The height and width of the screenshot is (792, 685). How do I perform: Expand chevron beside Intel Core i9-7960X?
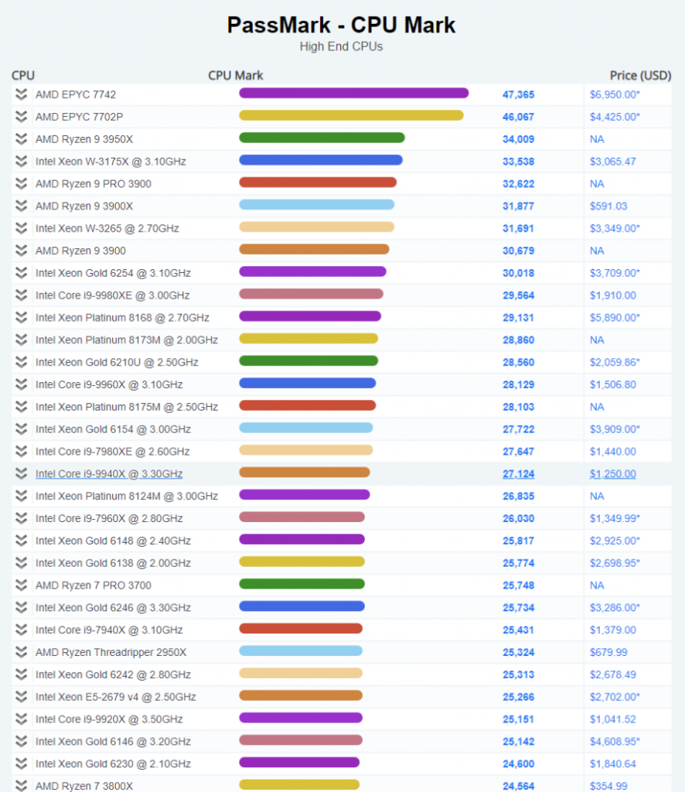coord(21,518)
